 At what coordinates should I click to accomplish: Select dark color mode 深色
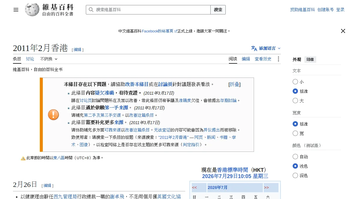[295, 175]
